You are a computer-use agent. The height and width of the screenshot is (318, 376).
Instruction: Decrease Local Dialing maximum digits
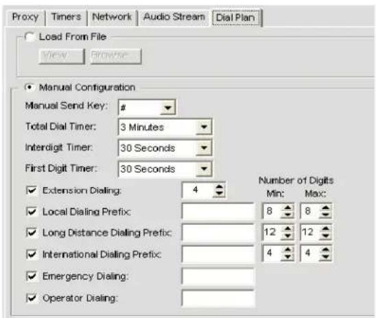click(x=326, y=215)
